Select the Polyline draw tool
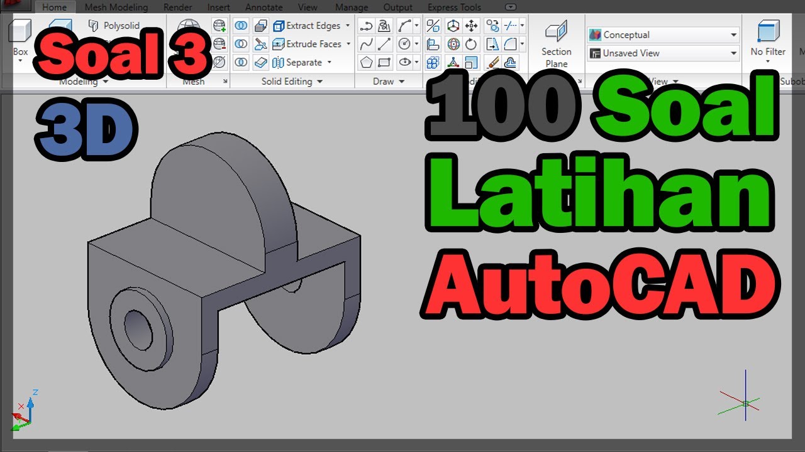The height and width of the screenshot is (452, 805). [366, 26]
